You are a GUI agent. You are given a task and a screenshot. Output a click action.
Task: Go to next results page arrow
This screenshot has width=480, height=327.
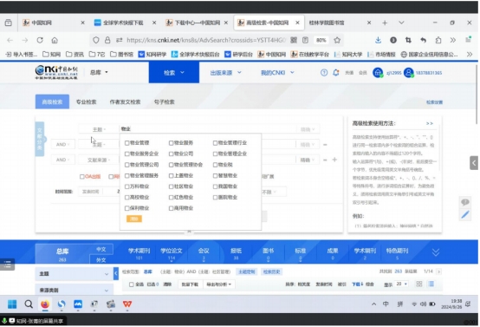tap(438, 271)
